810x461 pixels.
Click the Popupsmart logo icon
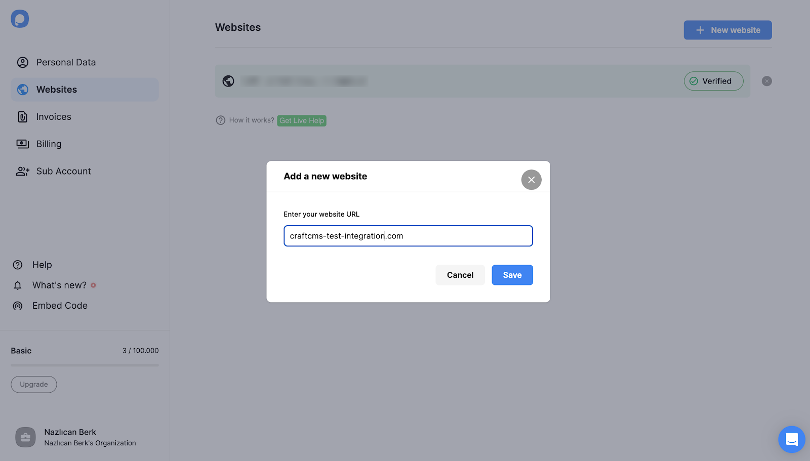coord(20,19)
